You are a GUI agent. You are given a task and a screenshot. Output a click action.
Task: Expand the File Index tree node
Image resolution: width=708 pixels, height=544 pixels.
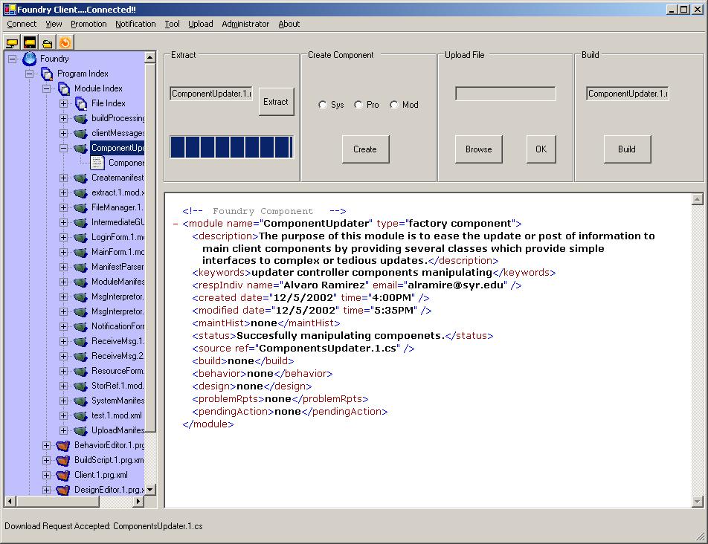(64, 103)
